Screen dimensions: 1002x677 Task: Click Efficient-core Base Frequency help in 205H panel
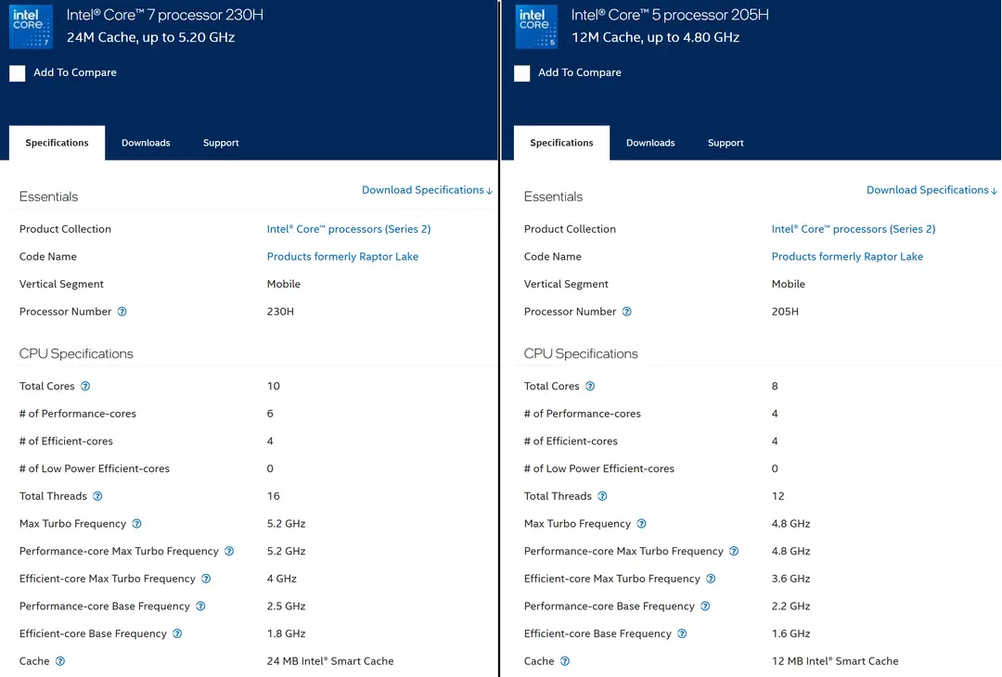682,633
